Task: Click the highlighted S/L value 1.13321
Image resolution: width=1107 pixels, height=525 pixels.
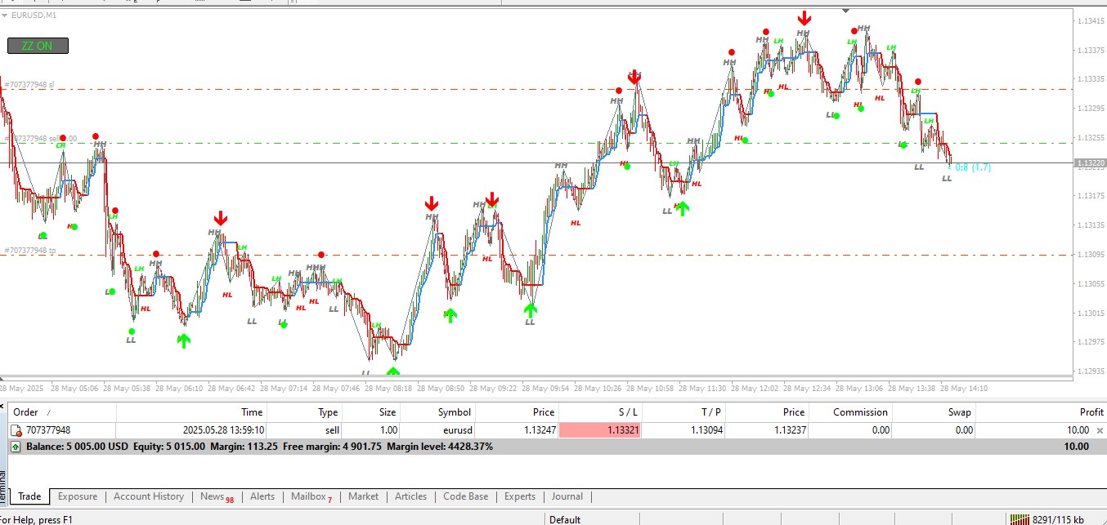Action: pos(600,430)
